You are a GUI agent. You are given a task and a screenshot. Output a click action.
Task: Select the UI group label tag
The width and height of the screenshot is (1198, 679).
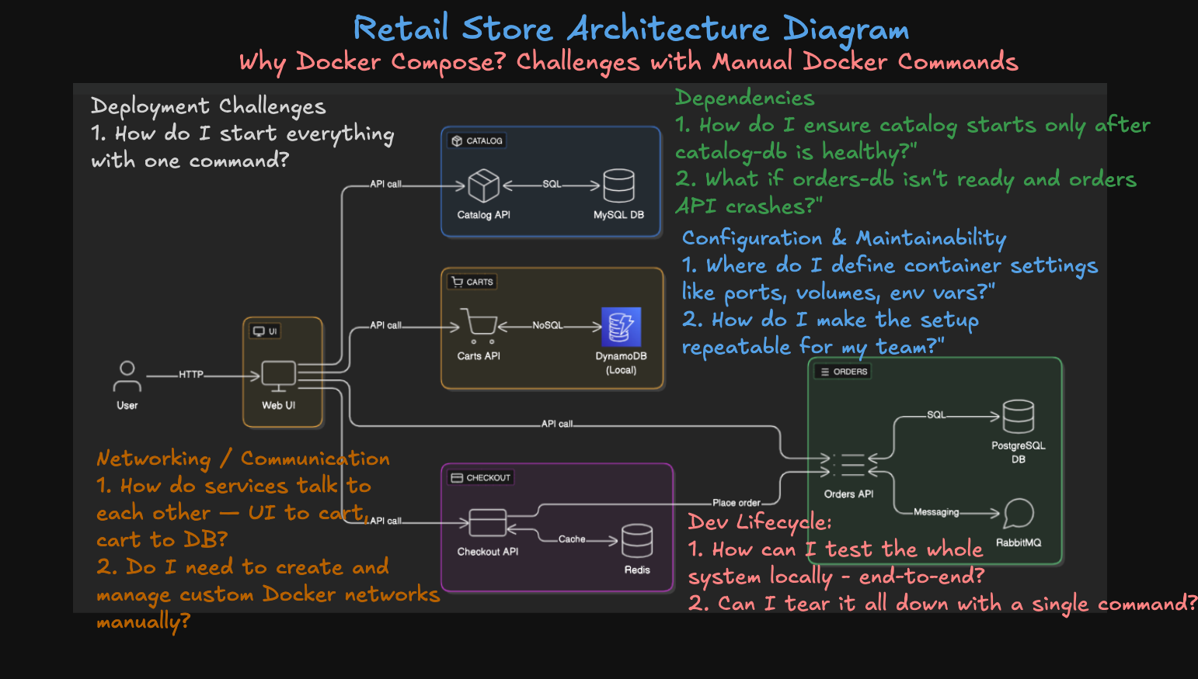(x=265, y=331)
